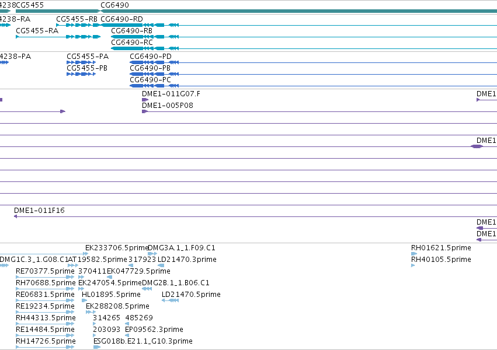Click transcript CG6490-RD
This screenshot has height=350, width=497.
coord(298,25)
